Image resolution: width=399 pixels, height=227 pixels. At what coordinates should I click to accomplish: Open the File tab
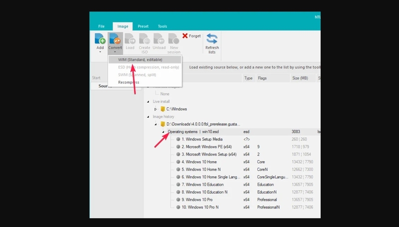tap(101, 26)
